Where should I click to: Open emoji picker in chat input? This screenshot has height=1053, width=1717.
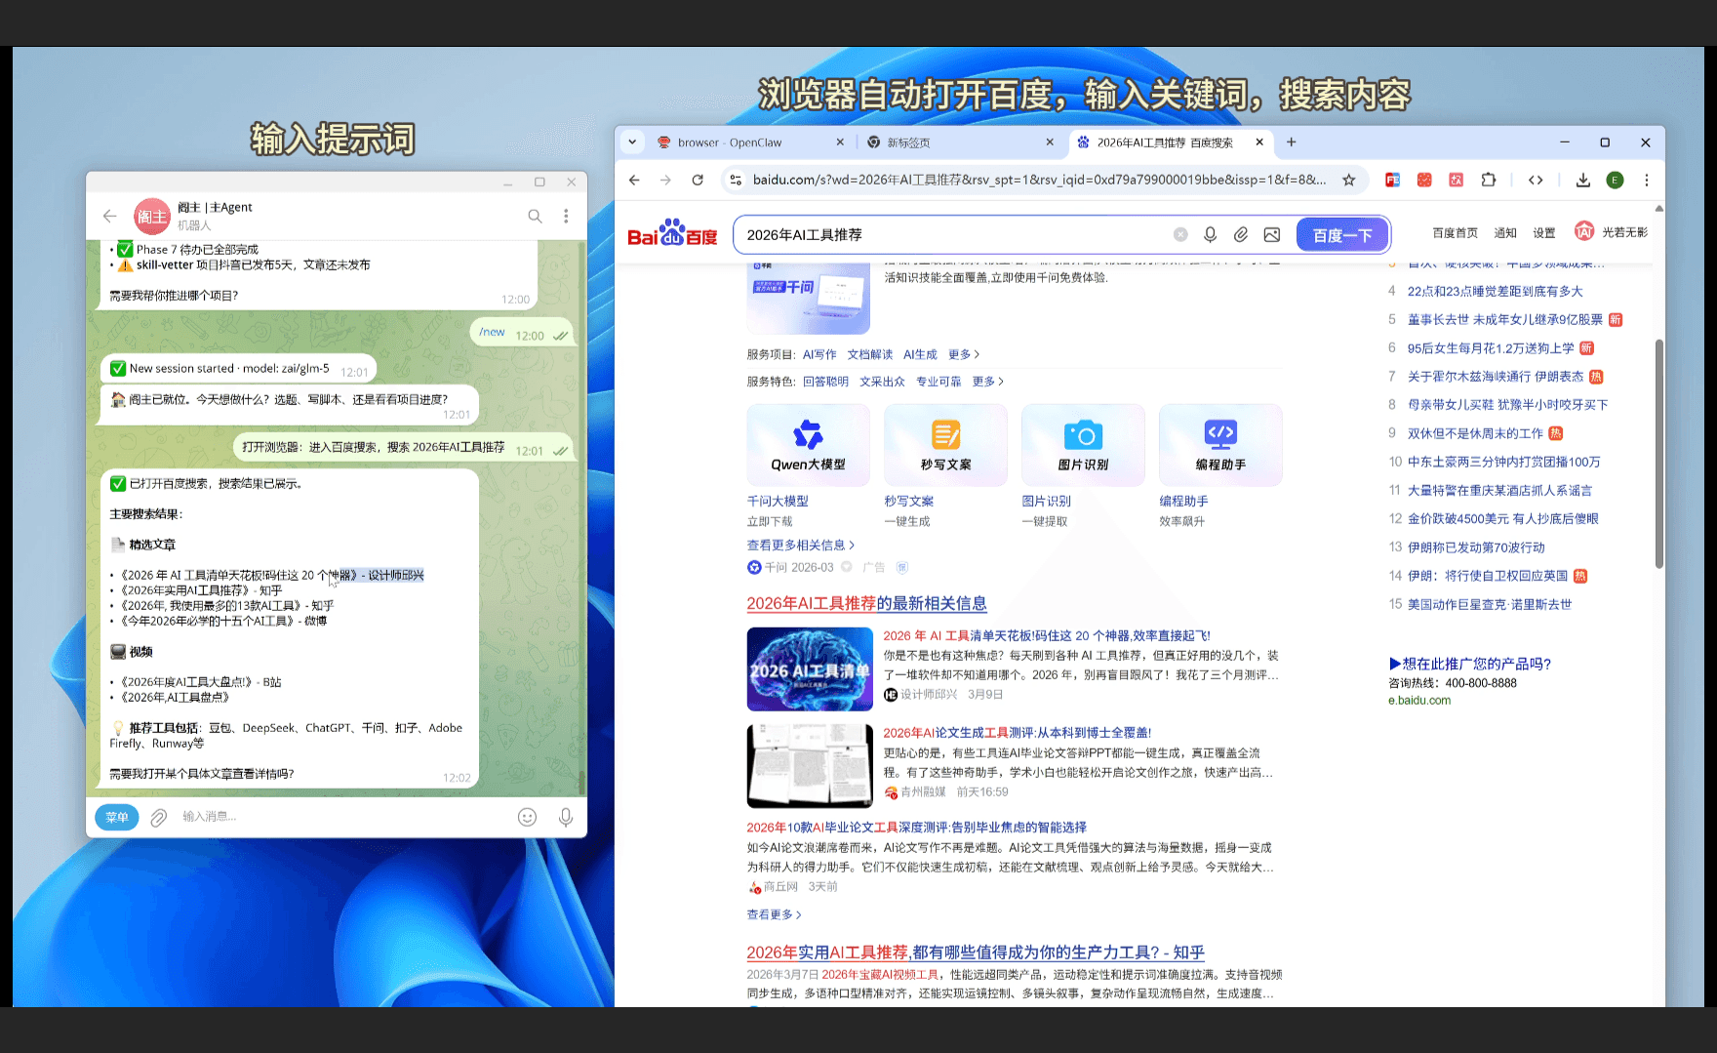(x=527, y=817)
